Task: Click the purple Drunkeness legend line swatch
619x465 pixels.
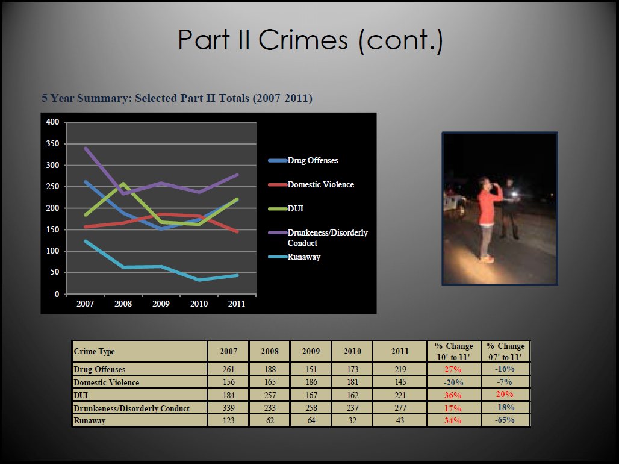Action: click(278, 233)
